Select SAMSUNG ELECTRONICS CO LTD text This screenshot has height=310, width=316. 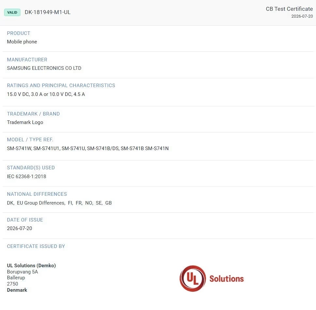pos(44,68)
